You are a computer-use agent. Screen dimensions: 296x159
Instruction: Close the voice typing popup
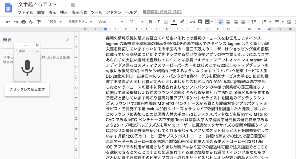(x=37, y=45)
